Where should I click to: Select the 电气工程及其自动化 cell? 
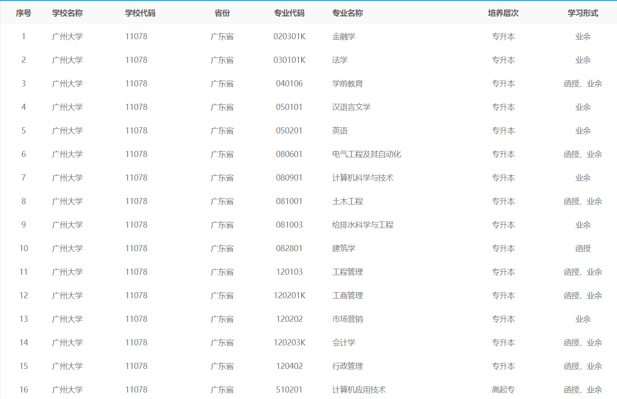[x=366, y=154]
